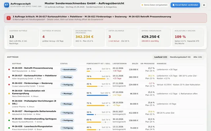The image size is (211, 131).
Task: Click yellow status dot of M-26-027
Action: (x=9, y=113)
